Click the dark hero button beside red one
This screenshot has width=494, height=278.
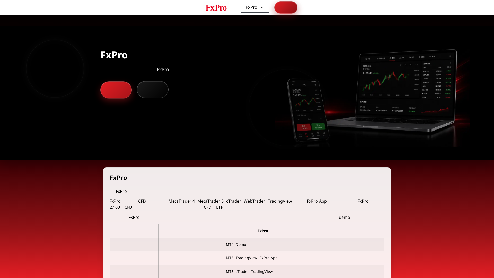pos(153,90)
